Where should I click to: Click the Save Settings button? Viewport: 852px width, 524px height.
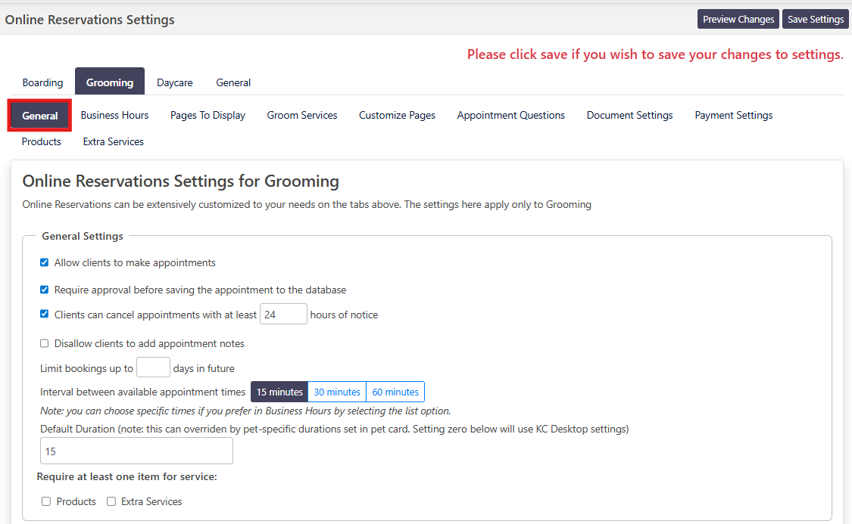click(815, 20)
